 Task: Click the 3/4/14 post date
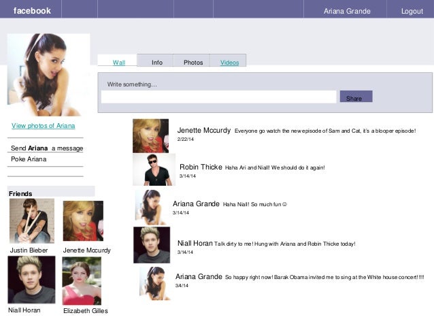tap(182, 286)
